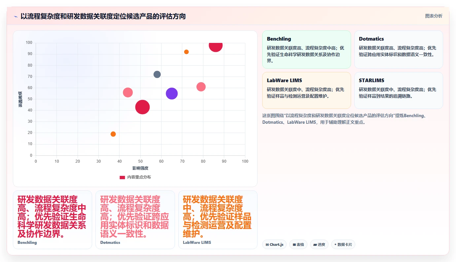Select the large crimson bubble near coverage 43
This screenshot has height=262, width=456.
coord(143,107)
